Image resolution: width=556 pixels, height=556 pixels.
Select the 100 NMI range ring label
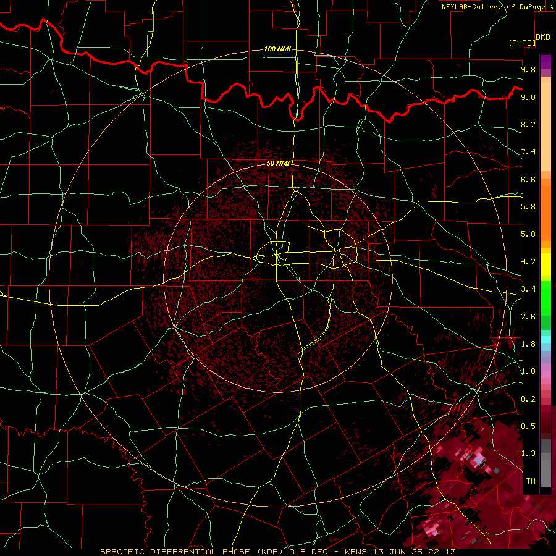click(277, 49)
